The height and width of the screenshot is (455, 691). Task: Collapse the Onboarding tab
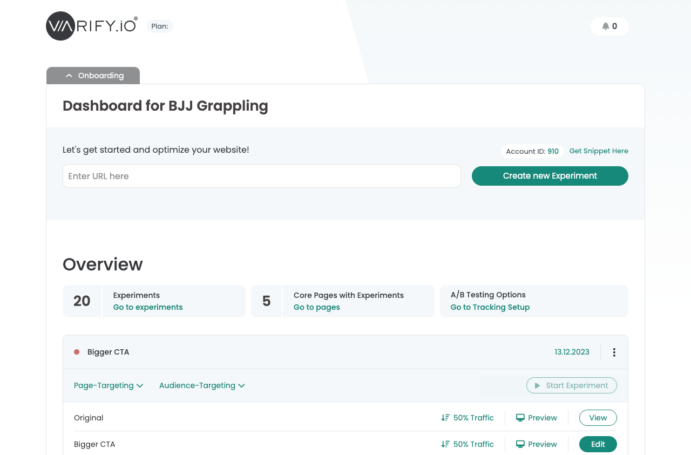pyautogui.click(x=93, y=76)
